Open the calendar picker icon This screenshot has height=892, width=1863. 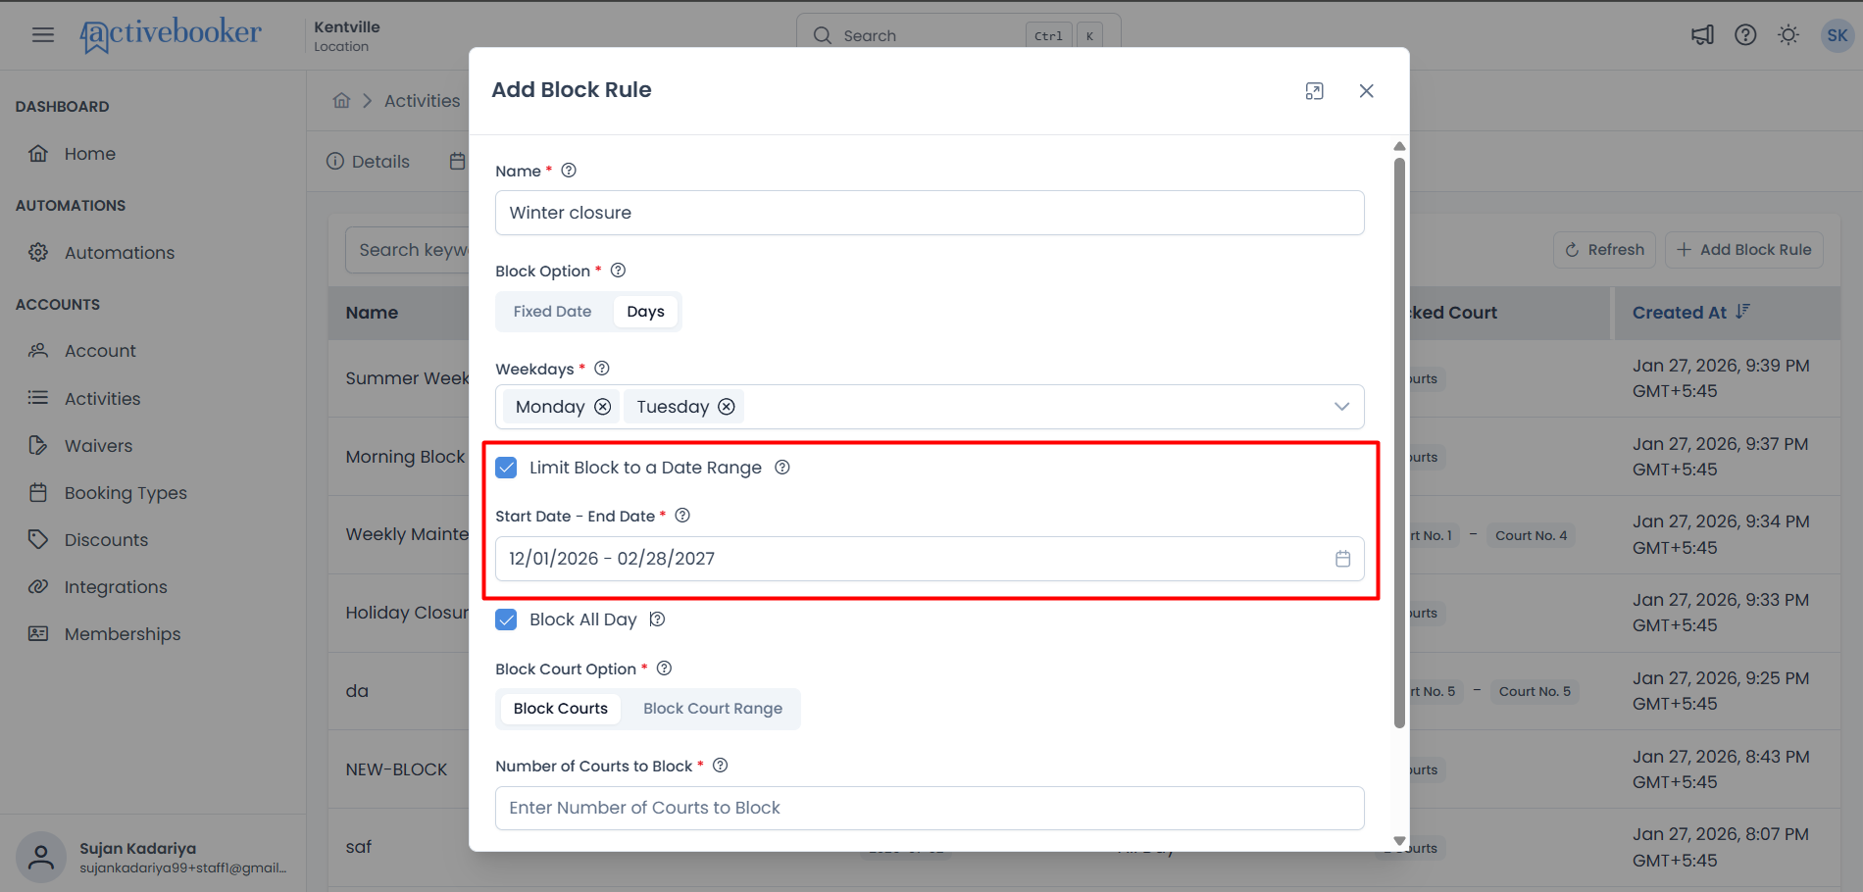point(1342,559)
